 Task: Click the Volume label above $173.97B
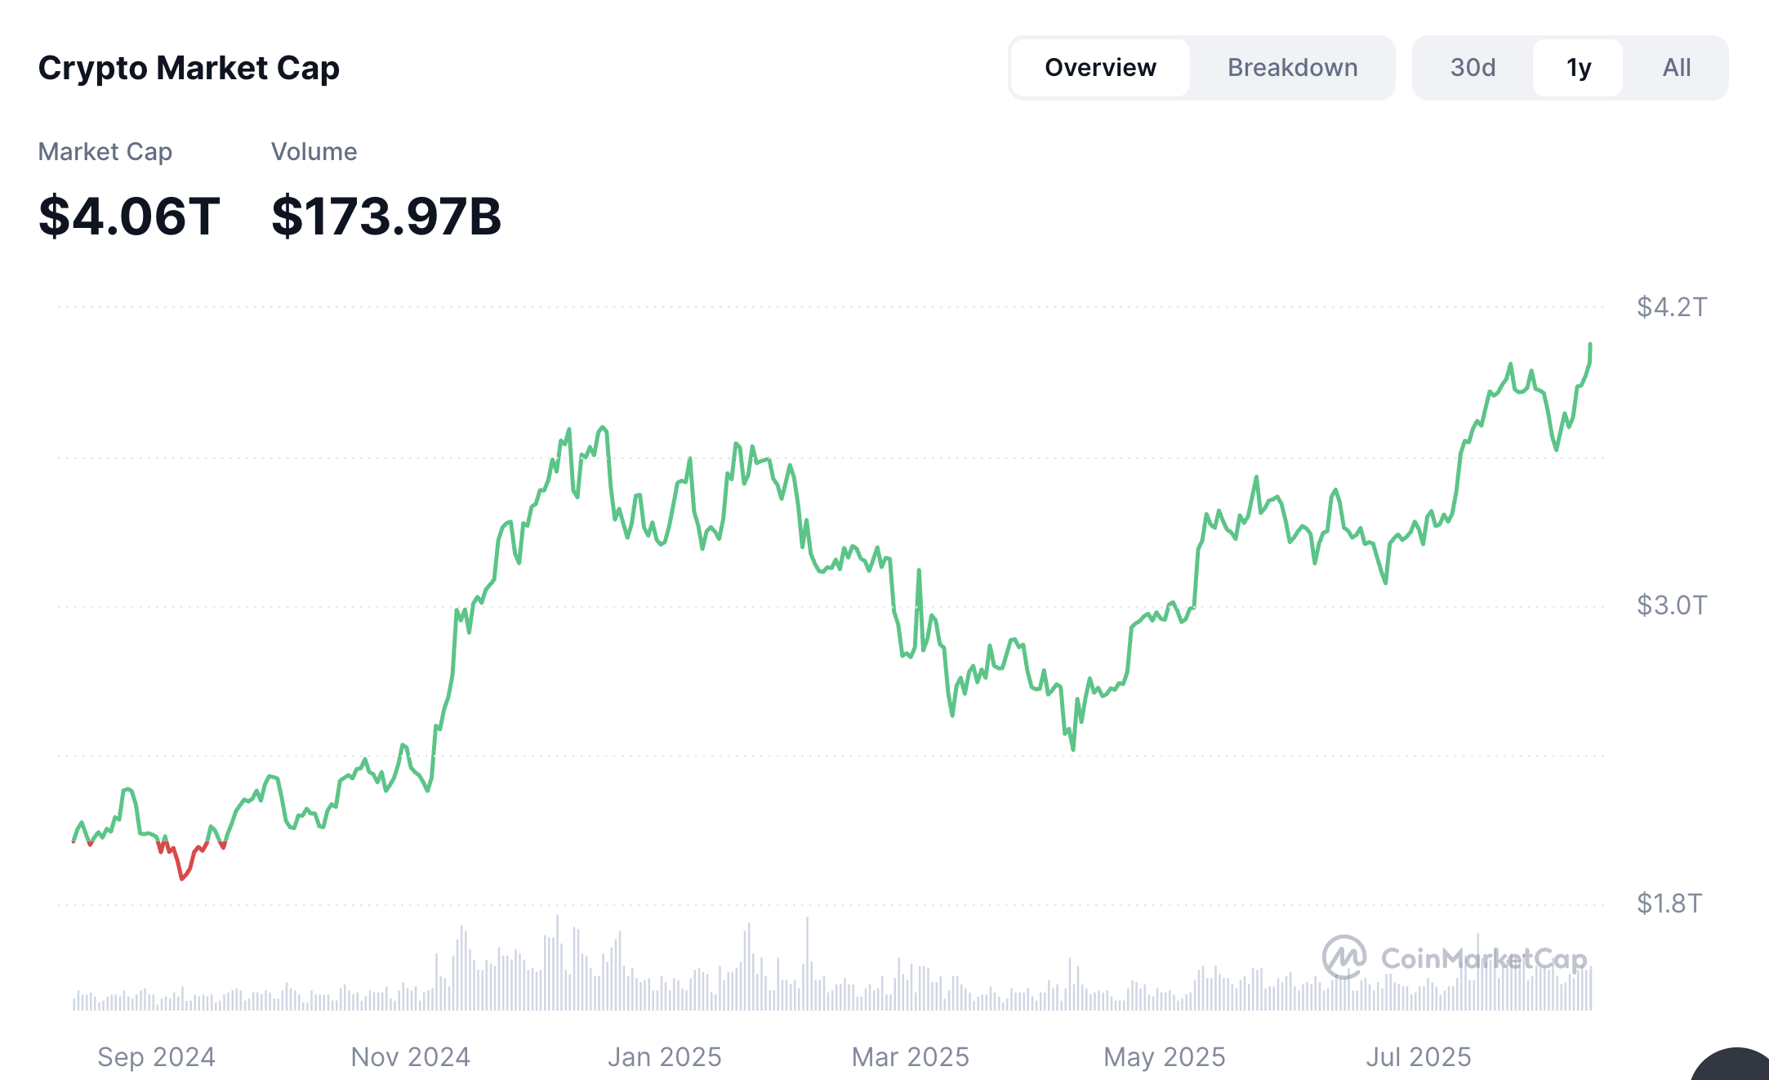tap(314, 152)
